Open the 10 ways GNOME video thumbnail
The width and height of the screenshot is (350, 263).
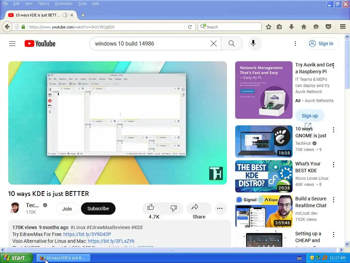(x=264, y=141)
